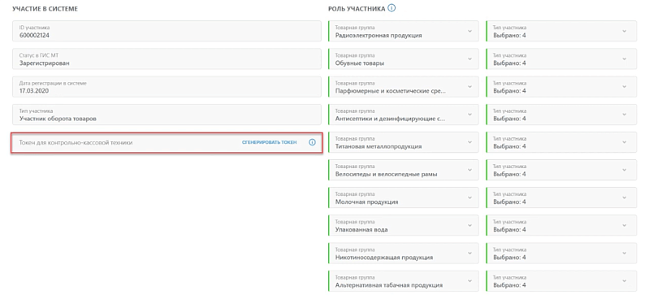This screenshot has width=649, height=299.
Task: Expand Никотиносодержащая продукция product group dropdown
Action: point(404,253)
